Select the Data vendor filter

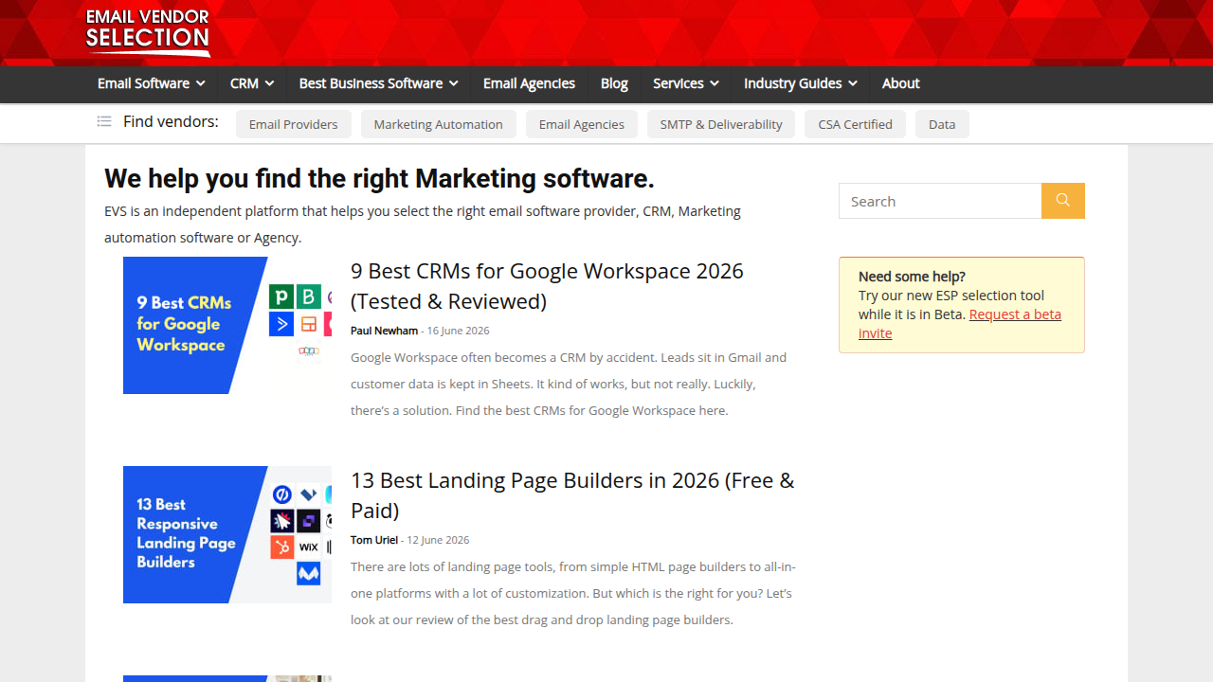[x=942, y=124]
